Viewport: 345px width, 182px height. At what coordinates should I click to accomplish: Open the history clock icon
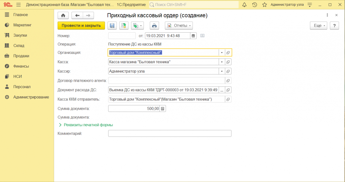(x=254, y=5)
